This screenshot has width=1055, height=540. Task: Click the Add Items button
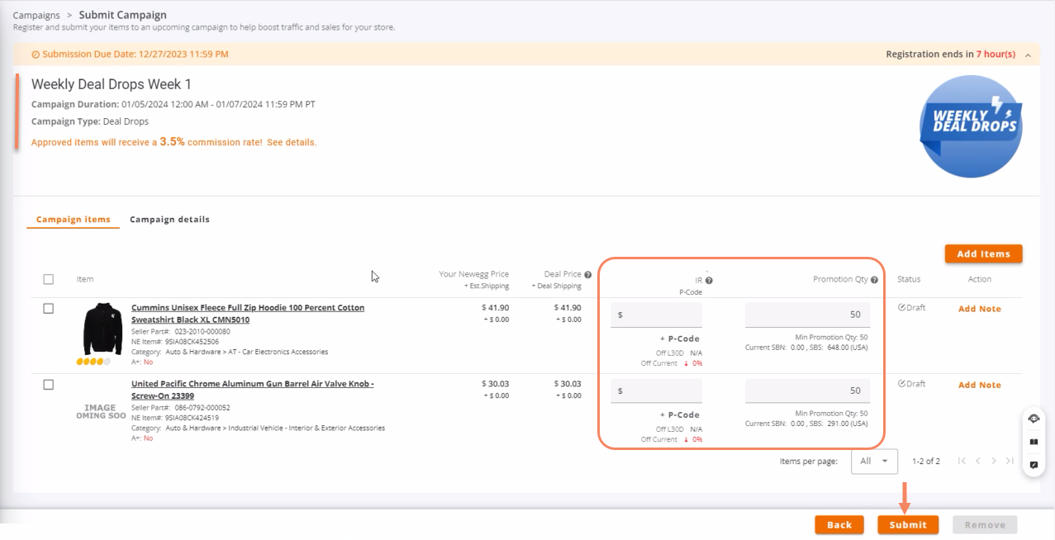click(x=983, y=253)
